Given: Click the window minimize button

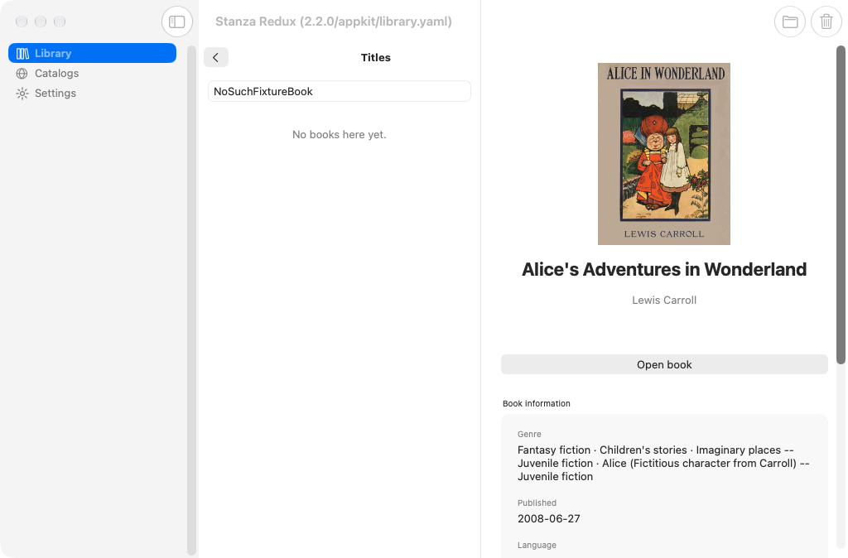Looking at the screenshot, I should 41,22.
